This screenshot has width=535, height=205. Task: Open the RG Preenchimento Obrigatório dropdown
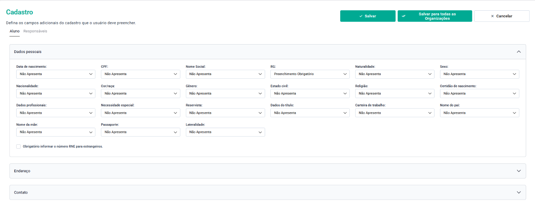coord(310,74)
